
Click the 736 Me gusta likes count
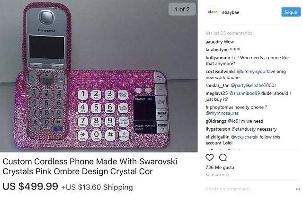tap(220, 168)
